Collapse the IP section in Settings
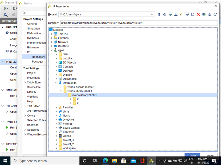Viewport: 221px width, 165px height. pos(25,52)
